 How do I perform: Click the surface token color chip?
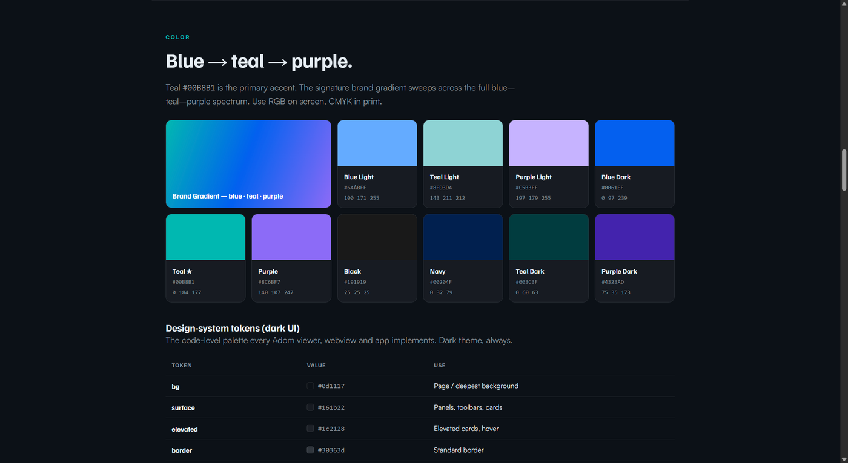(310, 407)
